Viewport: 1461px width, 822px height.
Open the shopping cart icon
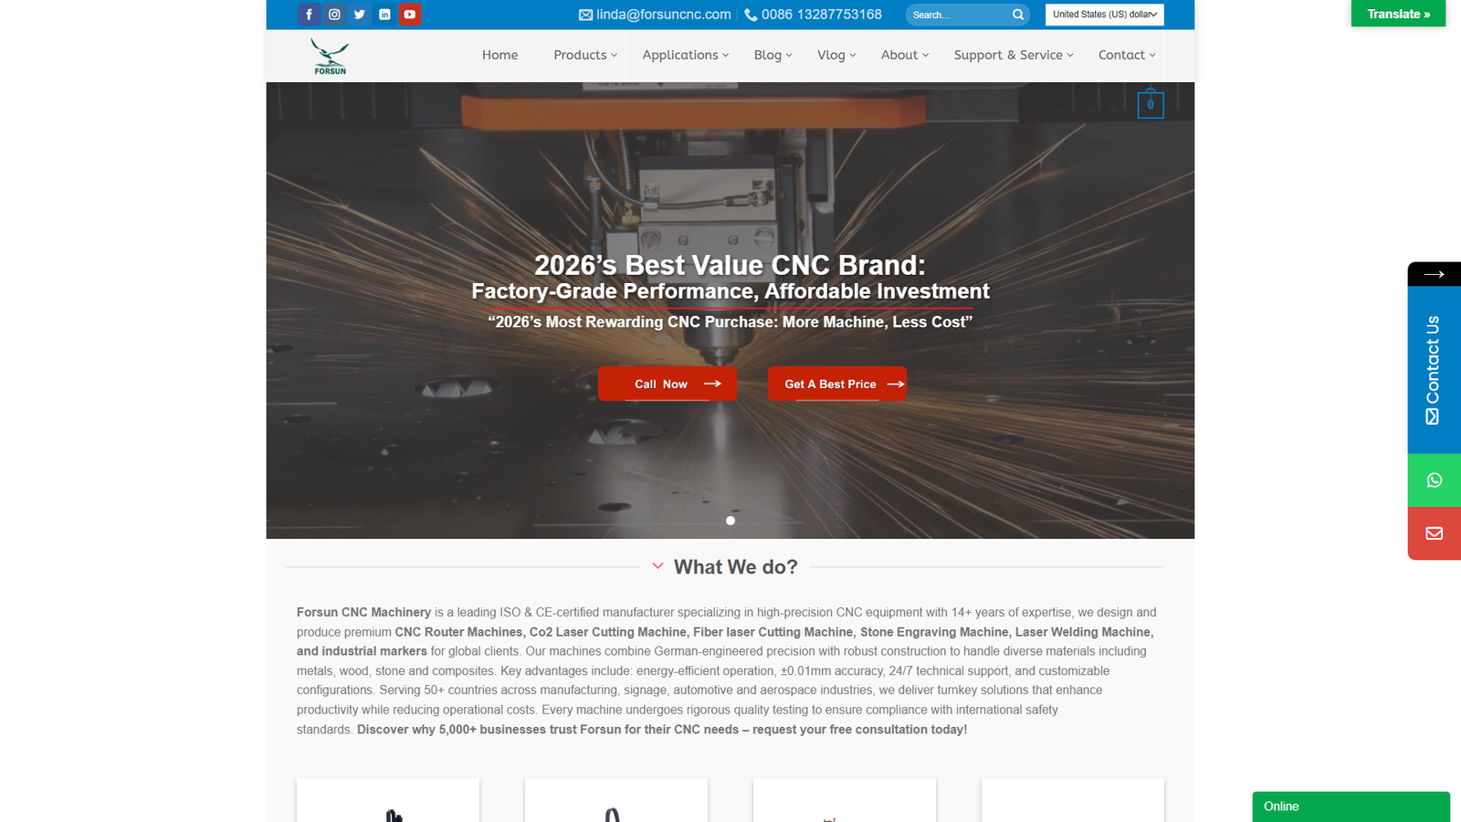click(x=1151, y=104)
